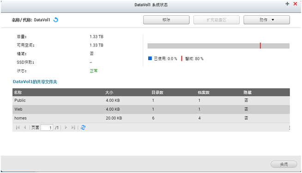
Task: Click the red alert threshold marker on usage bar
Action: click(x=260, y=46)
